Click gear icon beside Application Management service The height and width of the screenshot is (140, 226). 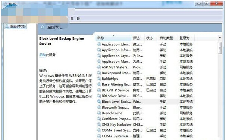click(99, 62)
